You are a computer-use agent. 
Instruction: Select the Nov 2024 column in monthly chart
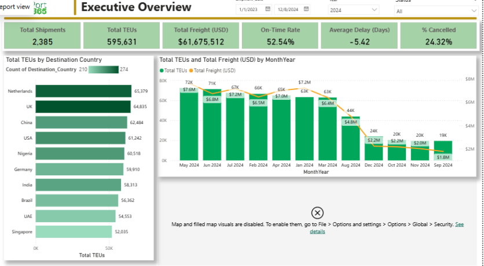click(420, 151)
